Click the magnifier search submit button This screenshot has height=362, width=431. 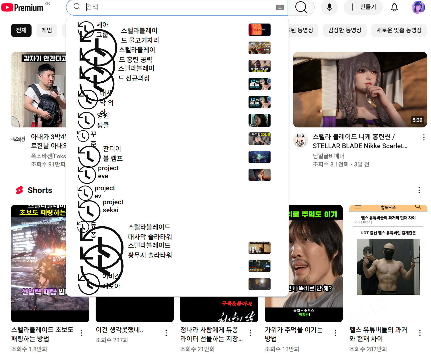point(301,7)
